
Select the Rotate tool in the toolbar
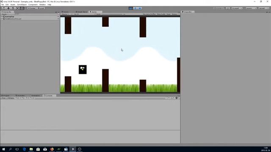tap(13, 8)
